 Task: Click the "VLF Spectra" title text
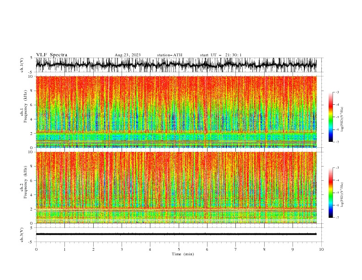click(52, 55)
